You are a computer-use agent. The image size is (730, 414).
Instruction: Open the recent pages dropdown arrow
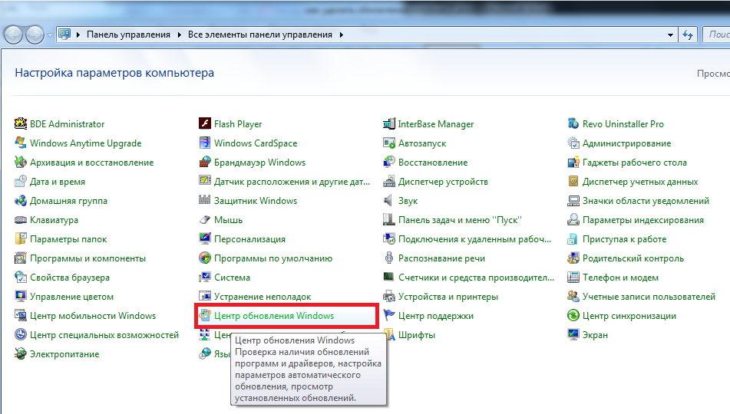click(51, 35)
